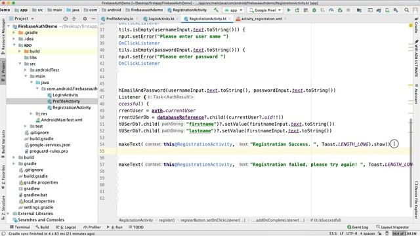Expand the androidTest folder
This screenshot has width=420, height=236.
(26, 70)
